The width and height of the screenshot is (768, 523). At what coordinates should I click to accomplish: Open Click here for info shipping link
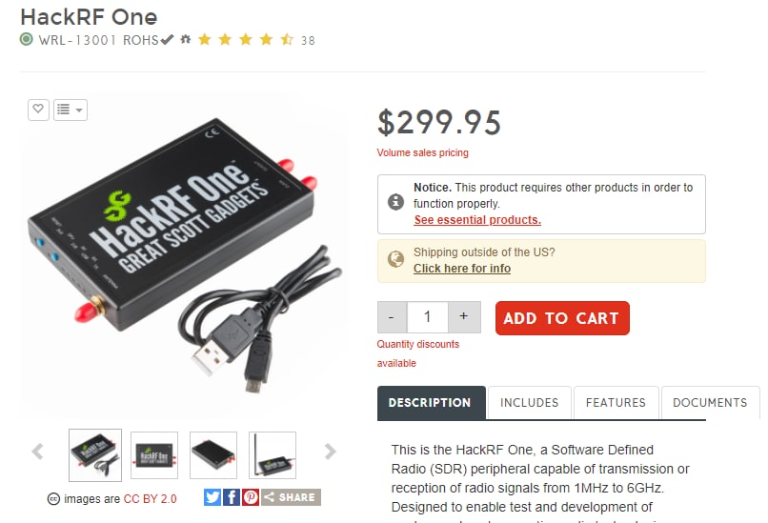coord(462,269)
